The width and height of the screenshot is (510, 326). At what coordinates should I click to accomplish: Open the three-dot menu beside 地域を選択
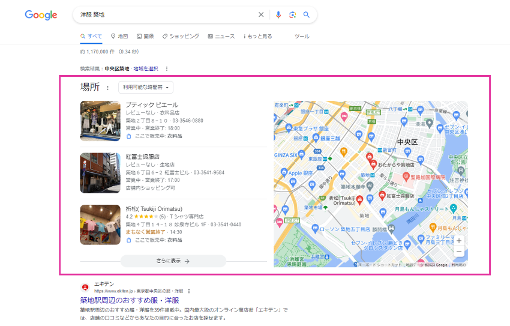point(167,68)
